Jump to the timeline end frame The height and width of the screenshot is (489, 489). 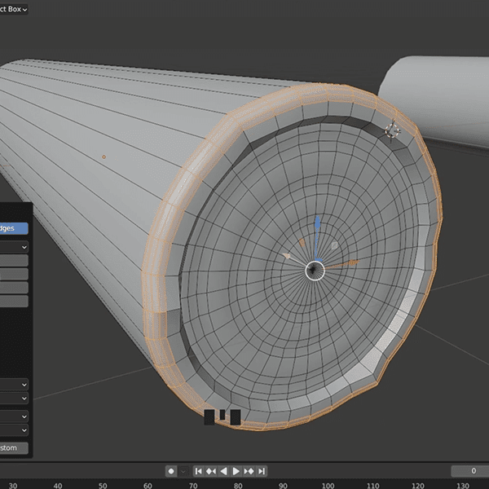tap(262, 471)
